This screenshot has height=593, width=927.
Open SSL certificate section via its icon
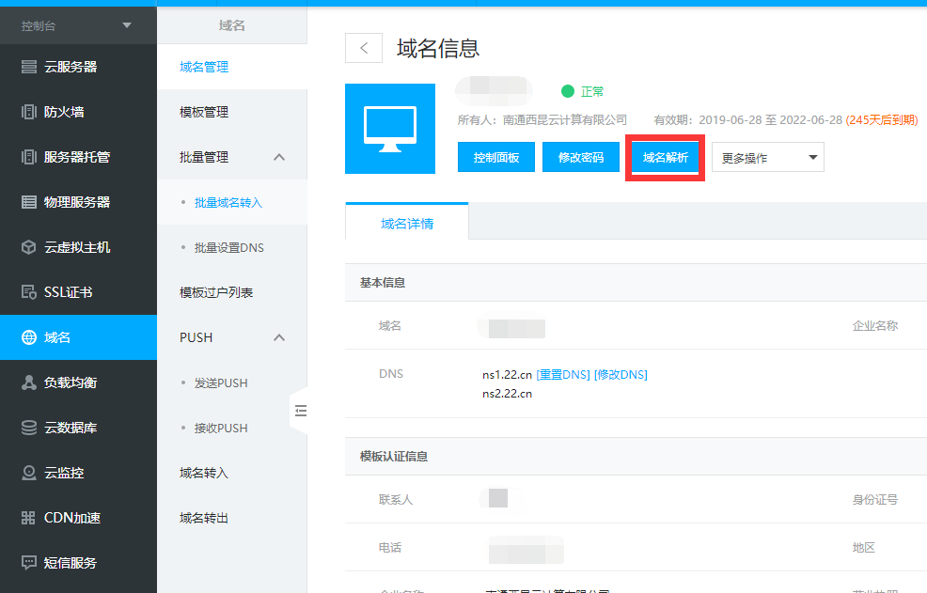tap(28, 292)
